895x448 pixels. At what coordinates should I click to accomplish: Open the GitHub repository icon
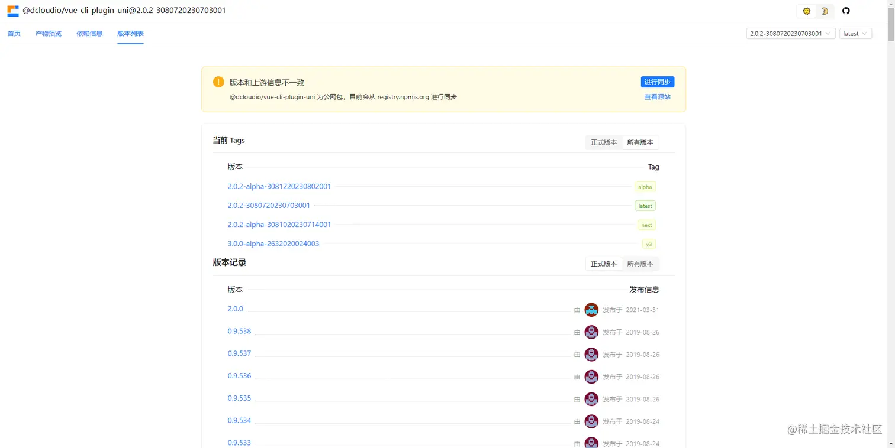846,11
